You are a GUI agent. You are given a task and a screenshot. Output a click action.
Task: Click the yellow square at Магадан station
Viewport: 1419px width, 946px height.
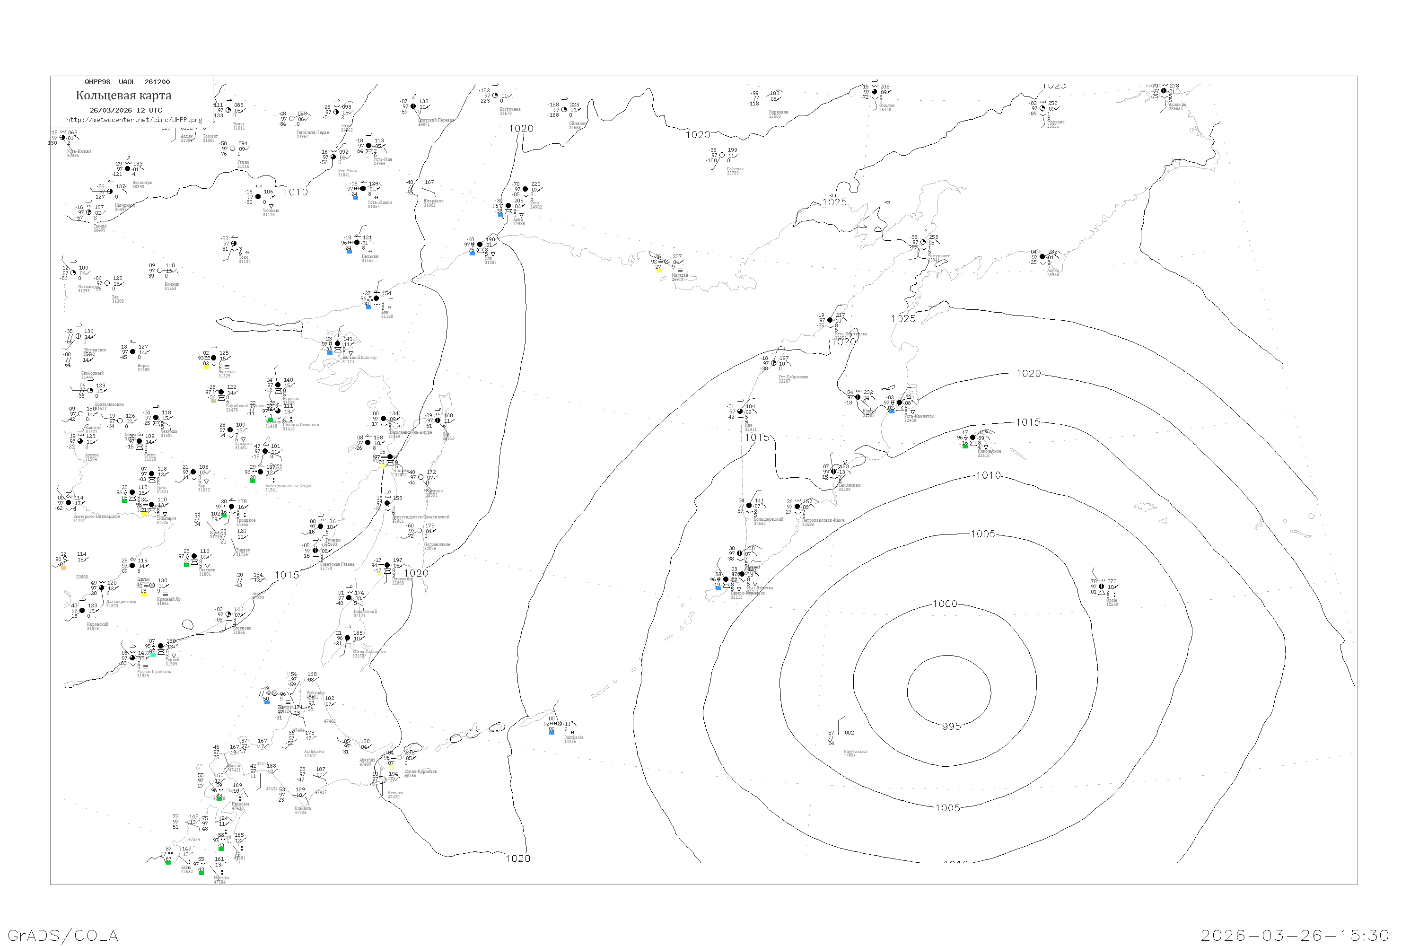659,270
